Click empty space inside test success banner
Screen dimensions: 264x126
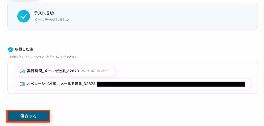(160, 16)
